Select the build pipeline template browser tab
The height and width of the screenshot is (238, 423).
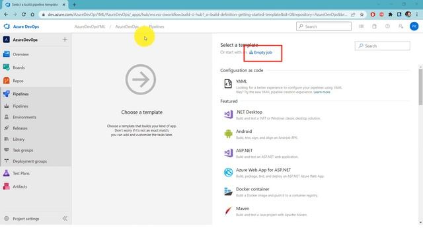click(35, 5)
